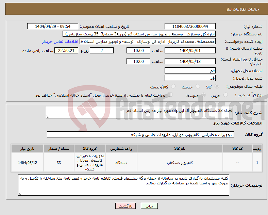This screenshot has height=215, width=268.
Task: Click the طبقه بندی موضوعی label
Action: [245, 87]
